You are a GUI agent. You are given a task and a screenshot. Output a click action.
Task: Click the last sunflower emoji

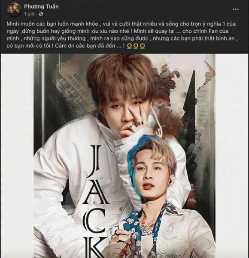coord(142,46)
